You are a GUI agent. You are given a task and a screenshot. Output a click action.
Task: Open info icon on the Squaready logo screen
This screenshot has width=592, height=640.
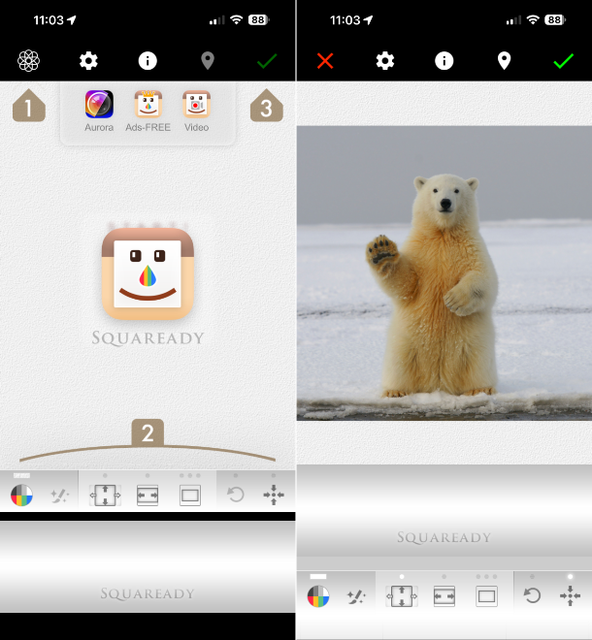pos(148,61)
